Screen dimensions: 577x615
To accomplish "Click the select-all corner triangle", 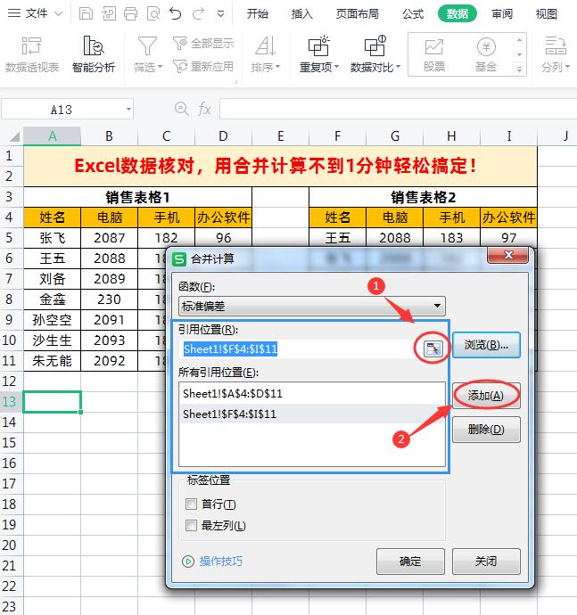I will pos(14,136).
